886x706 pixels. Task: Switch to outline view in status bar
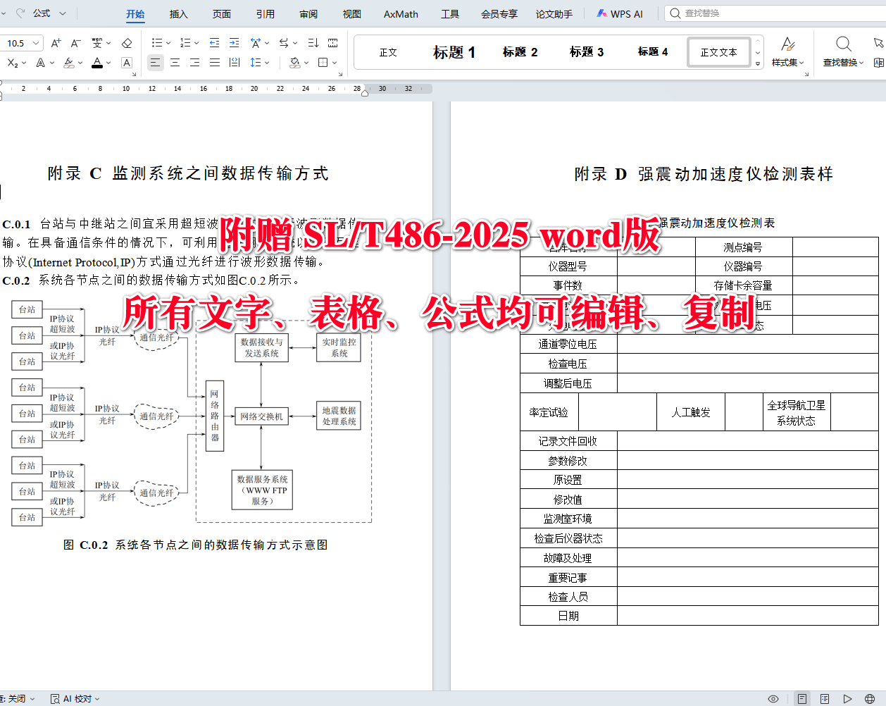[x=825, y=699]
